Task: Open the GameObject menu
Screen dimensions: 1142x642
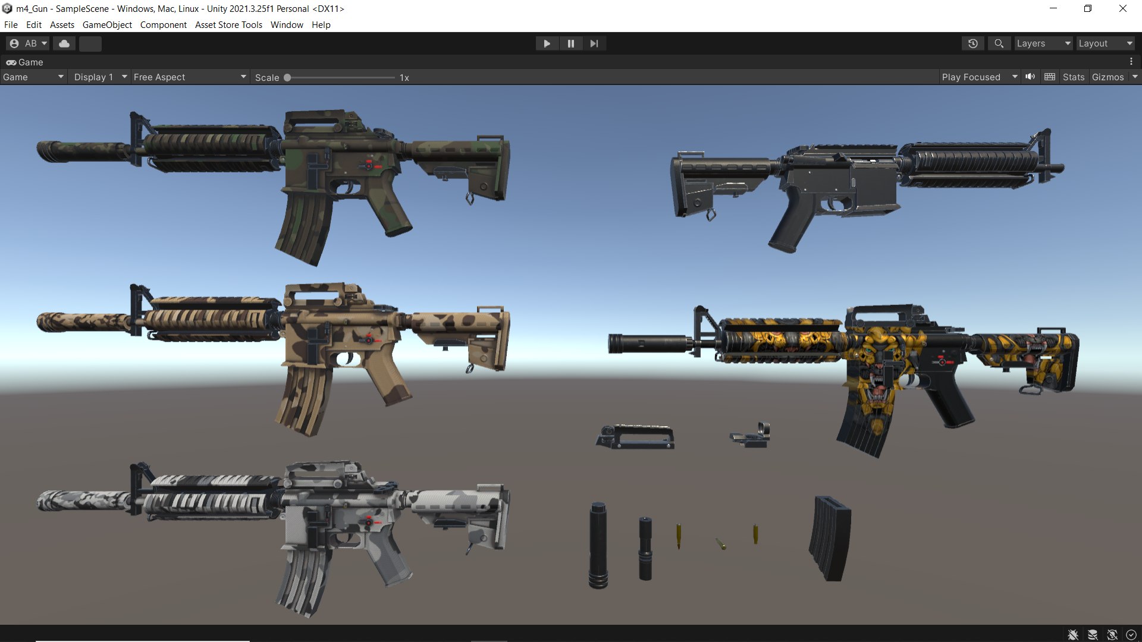Action: pyautogui.click(x=107, y=24)
